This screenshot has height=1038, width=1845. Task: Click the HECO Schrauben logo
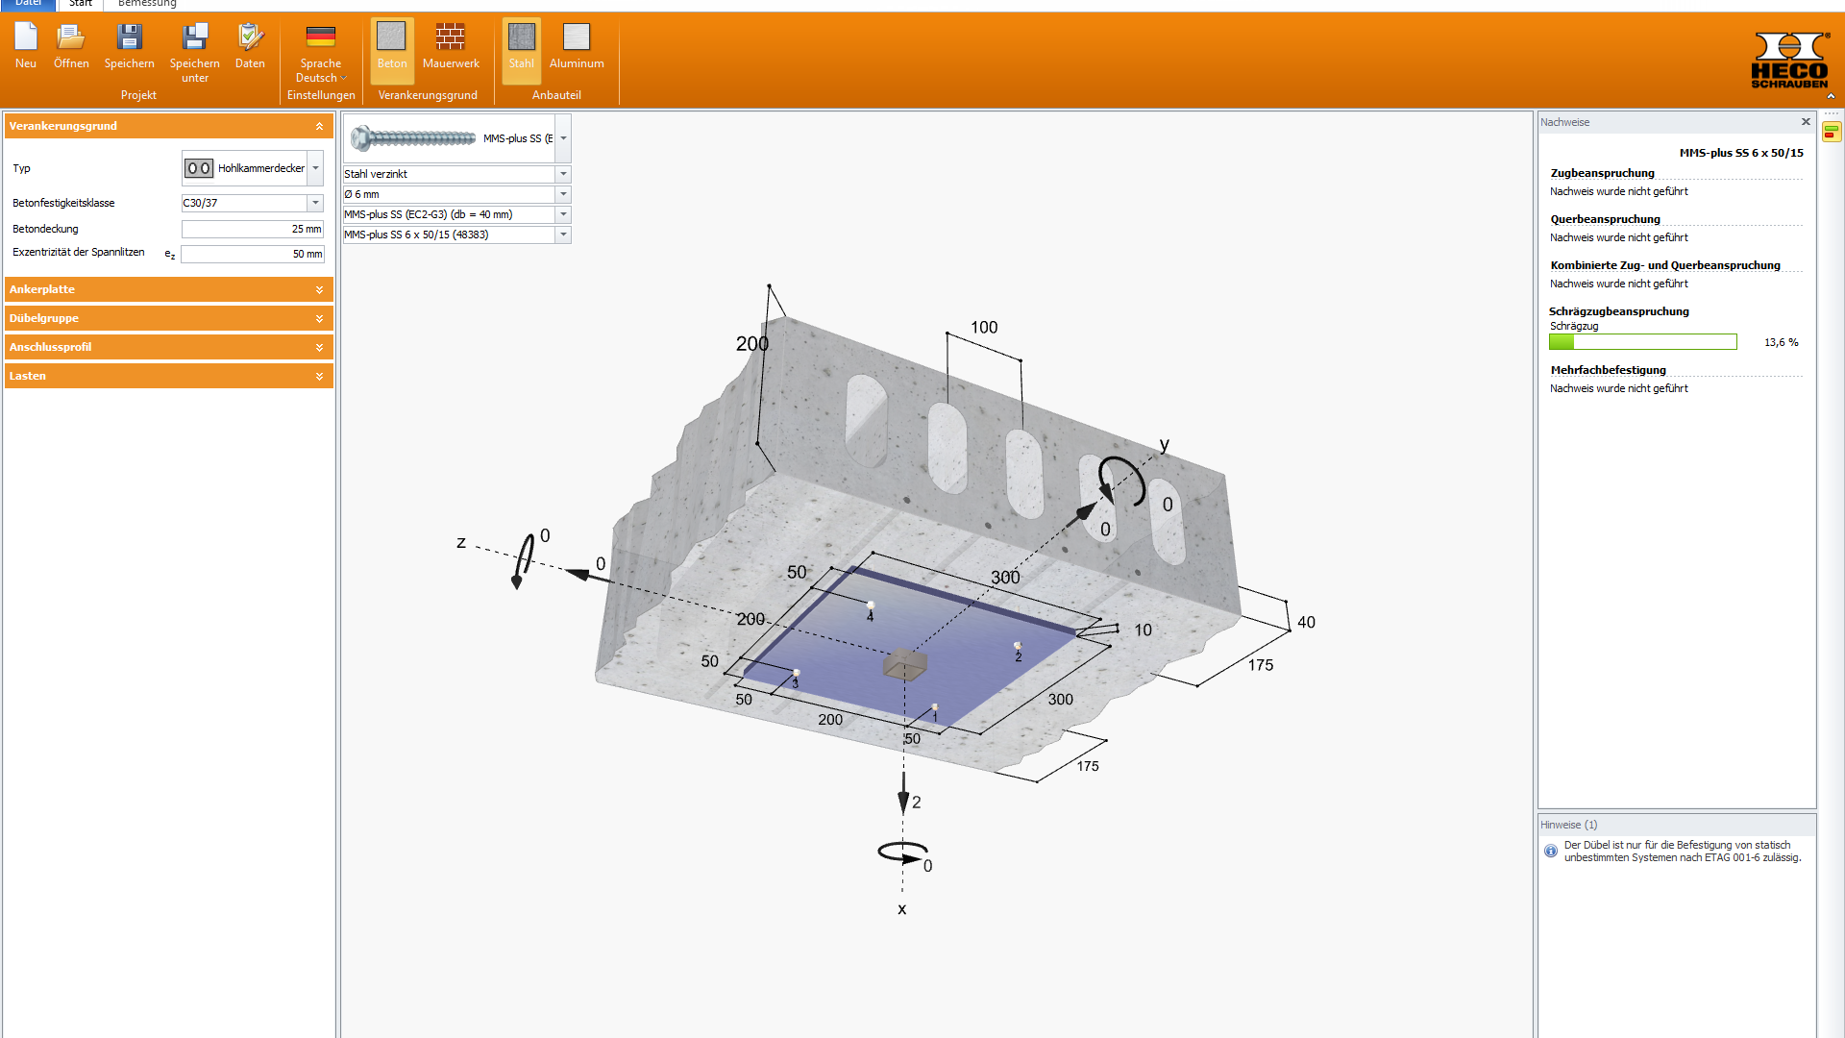tap(1789, 60)
